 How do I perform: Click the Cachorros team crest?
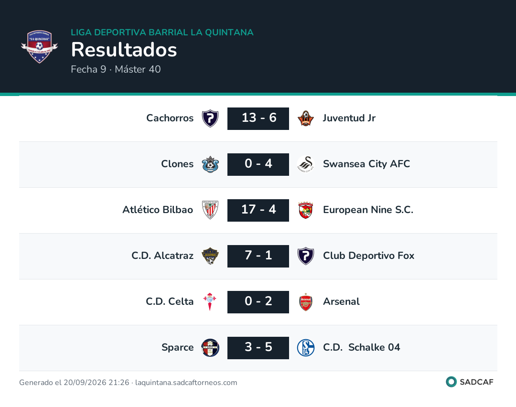click(x=210, y=118)
